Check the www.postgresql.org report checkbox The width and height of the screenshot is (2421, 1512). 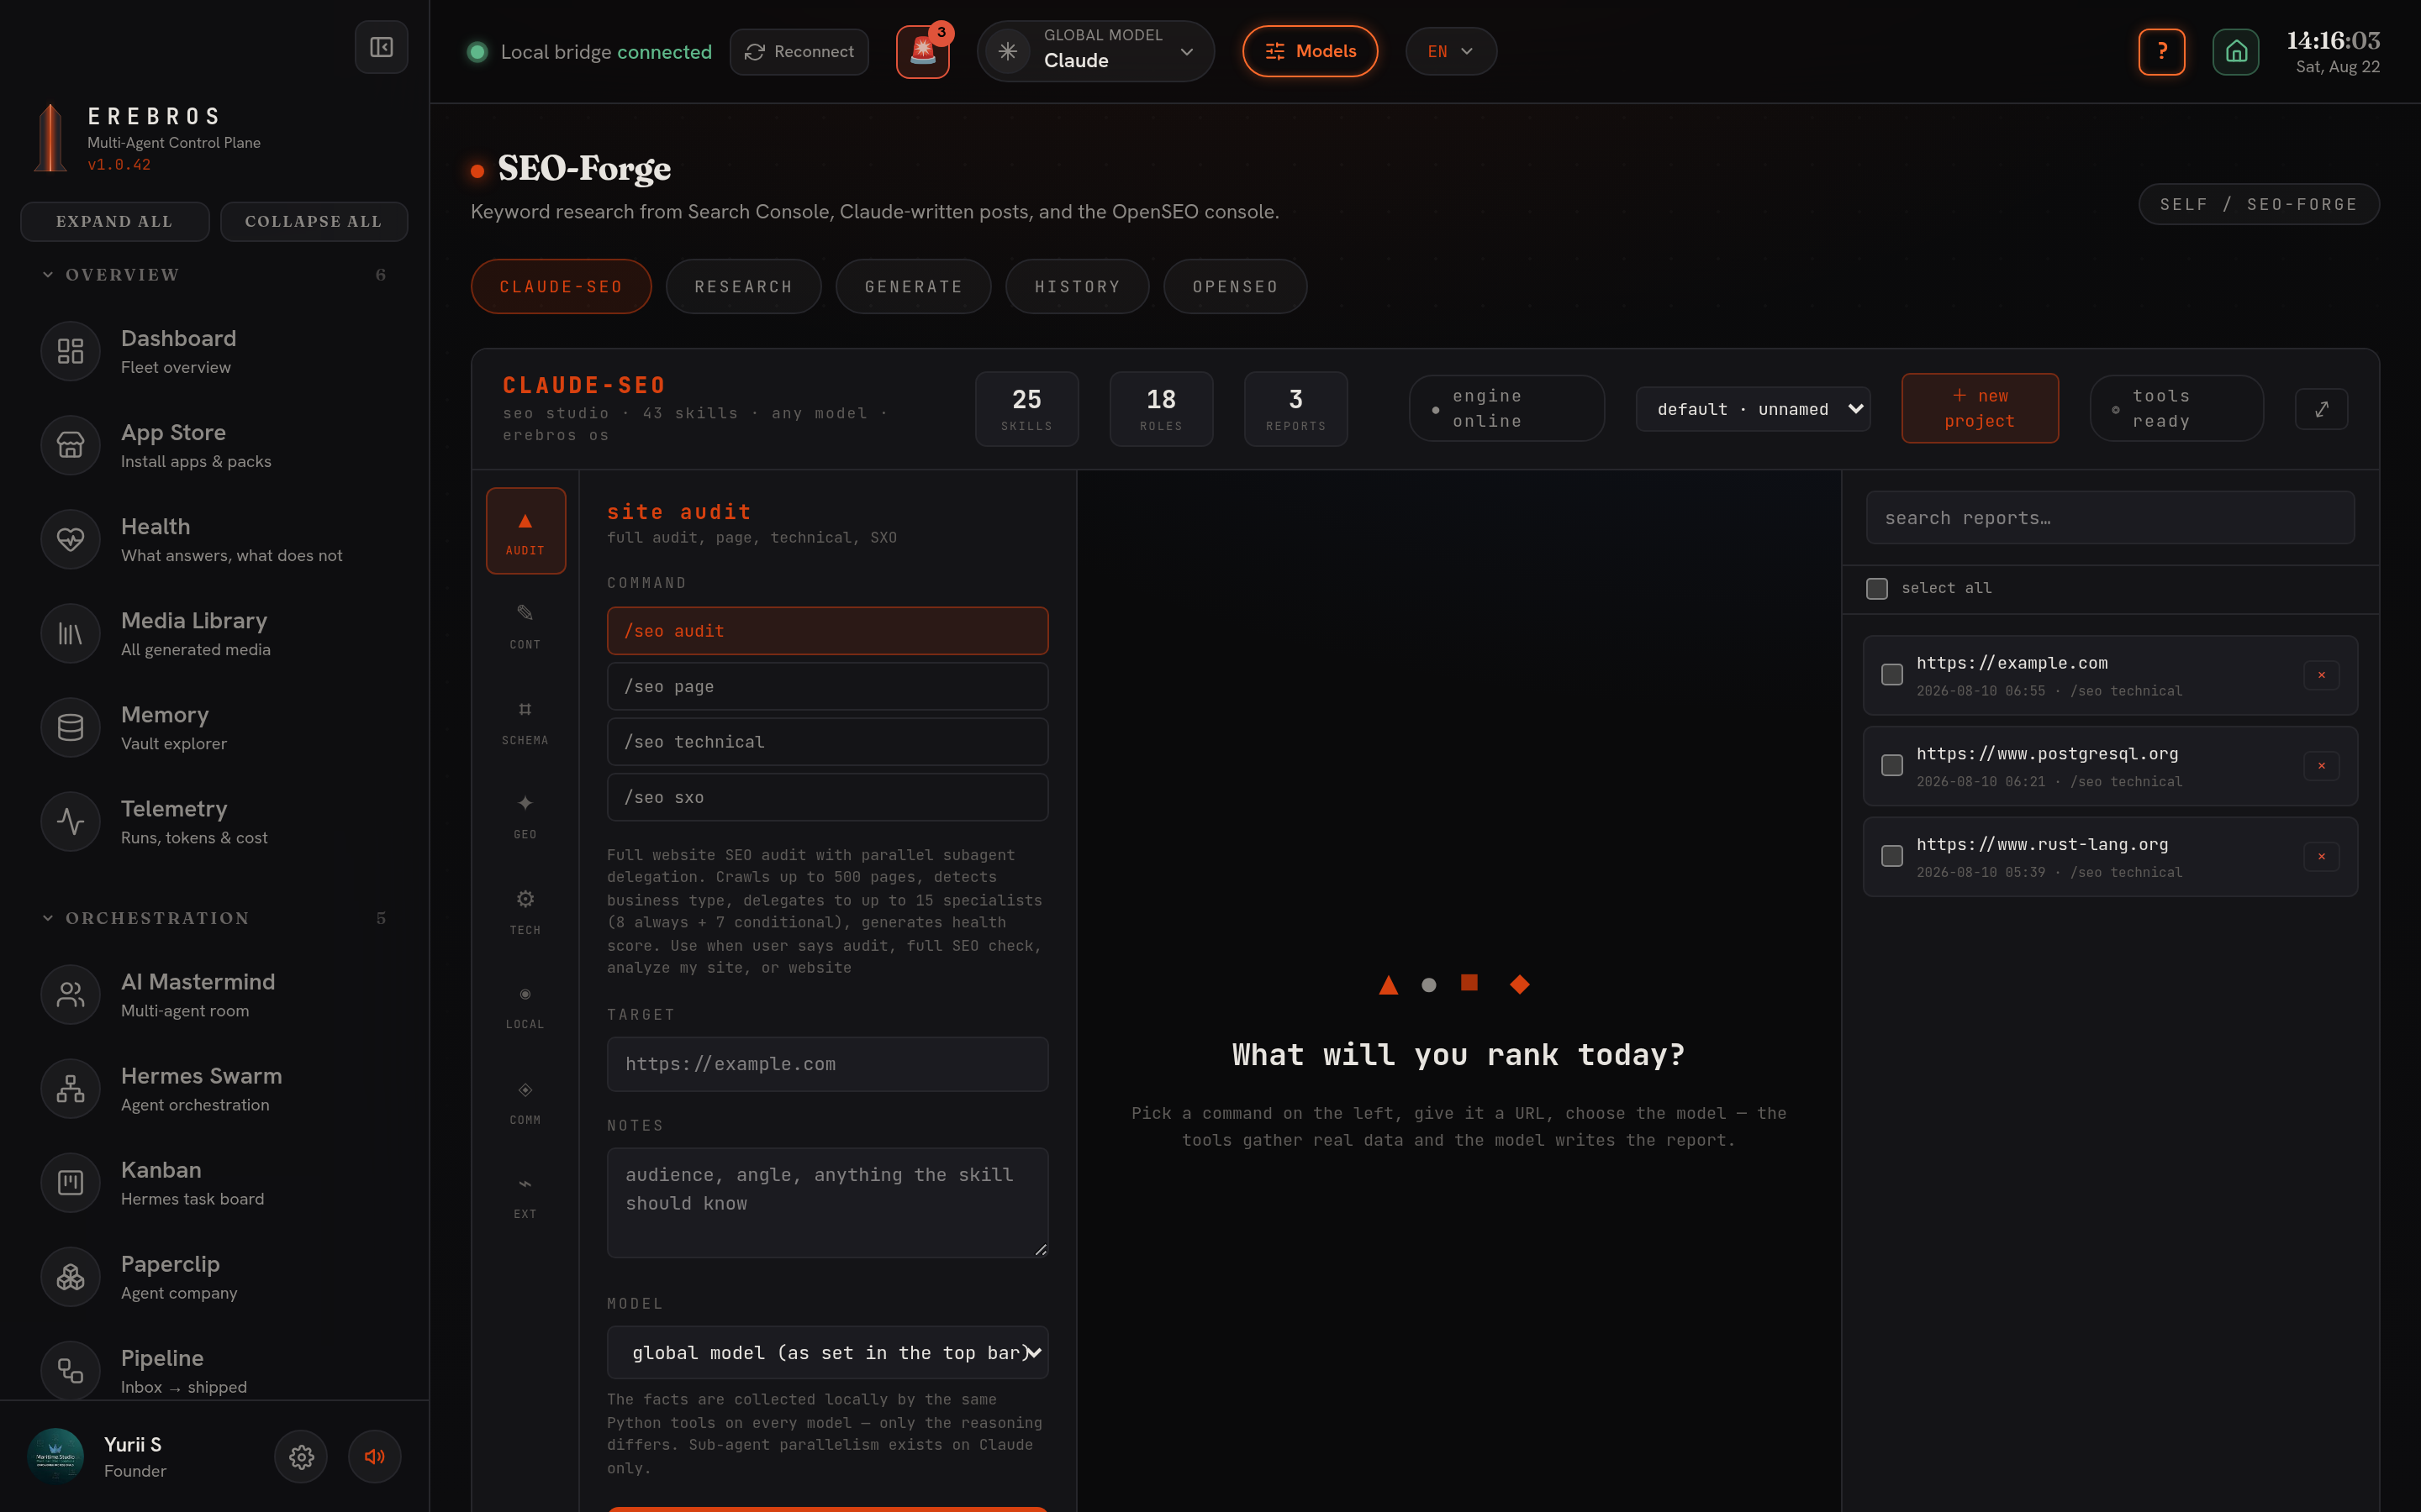click(1891, 766)
